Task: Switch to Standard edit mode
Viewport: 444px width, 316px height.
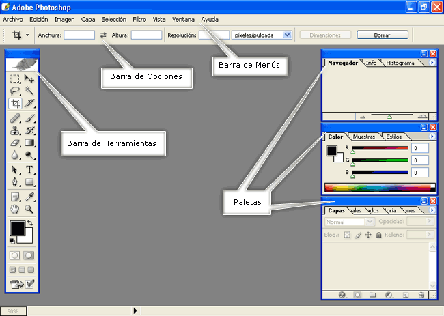Action: (15, 255)
